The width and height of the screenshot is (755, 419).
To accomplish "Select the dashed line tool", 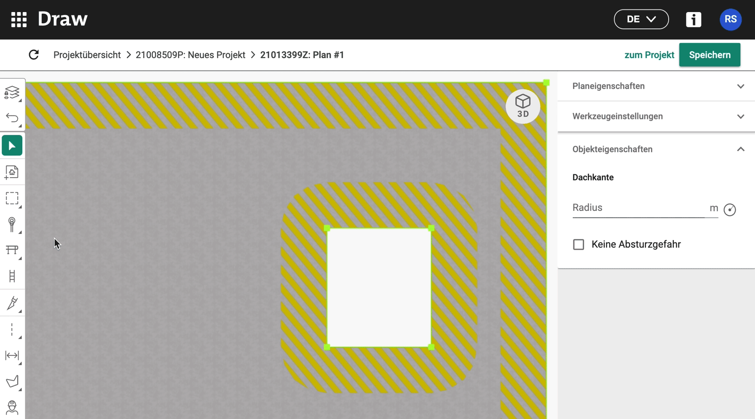I will [12, 329].
